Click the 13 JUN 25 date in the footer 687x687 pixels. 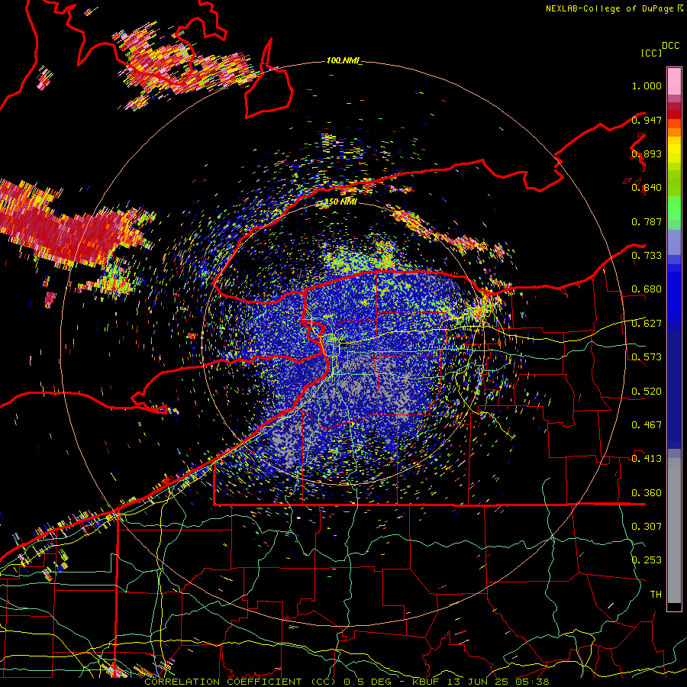point(476,682)
